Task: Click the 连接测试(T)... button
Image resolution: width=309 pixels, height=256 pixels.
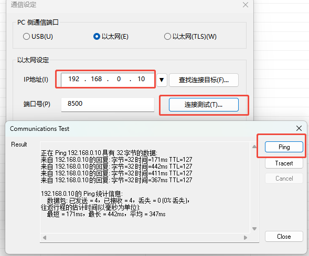Action: pyautogui.click(x=204, y=105)
